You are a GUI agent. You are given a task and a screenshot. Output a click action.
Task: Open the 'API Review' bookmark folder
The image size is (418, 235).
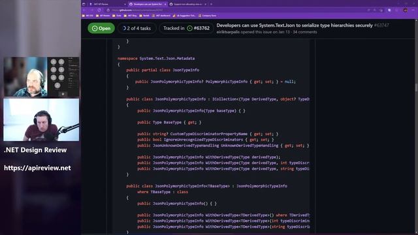coord(103,16)
